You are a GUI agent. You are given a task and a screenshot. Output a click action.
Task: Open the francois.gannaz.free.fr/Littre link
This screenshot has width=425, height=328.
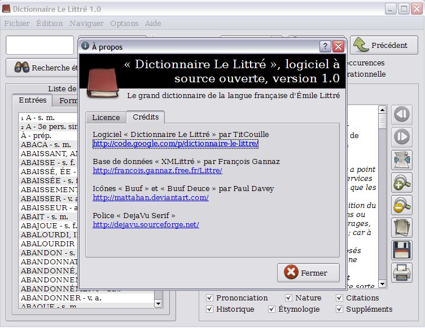157,171
